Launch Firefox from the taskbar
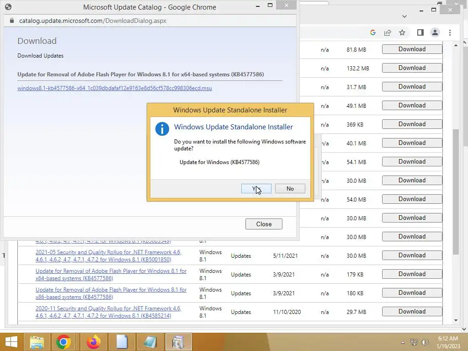The image size is (468, 351). point(94,342)
